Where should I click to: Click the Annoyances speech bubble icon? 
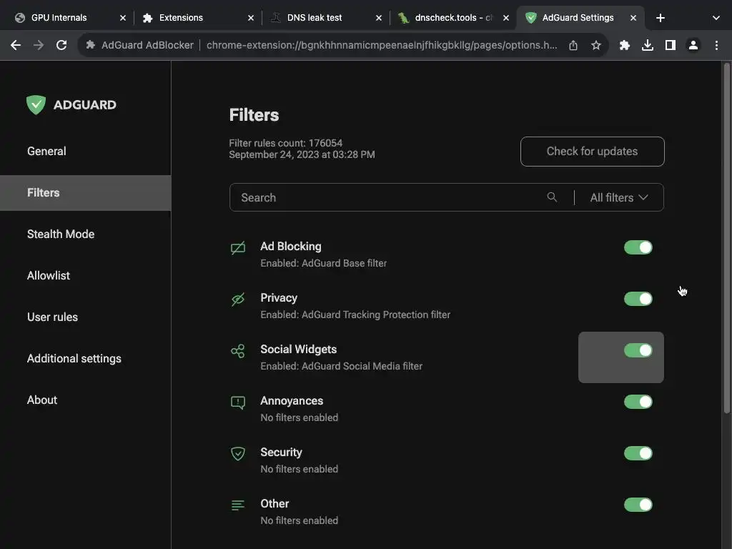click(238, 402)
